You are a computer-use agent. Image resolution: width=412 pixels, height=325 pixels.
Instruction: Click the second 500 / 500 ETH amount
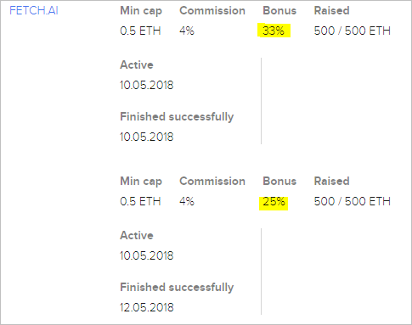click(353, 201)
